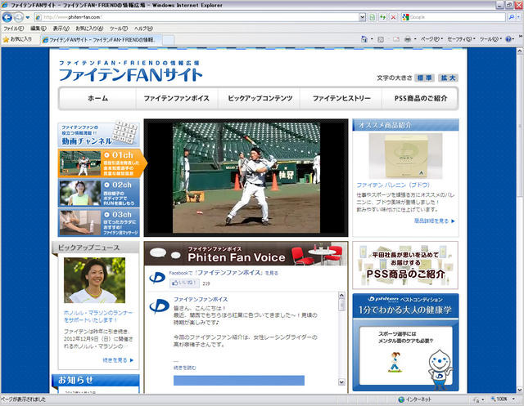Image resolution: width=524 pixels, height=406 pixels.
Task: Open the ヘルプ(H) menu
Action: 144,29
